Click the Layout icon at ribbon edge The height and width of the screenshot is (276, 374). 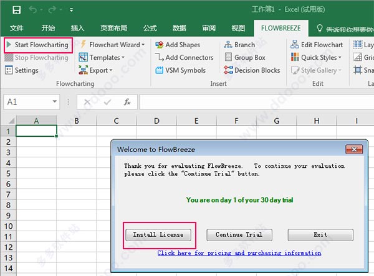358,45
